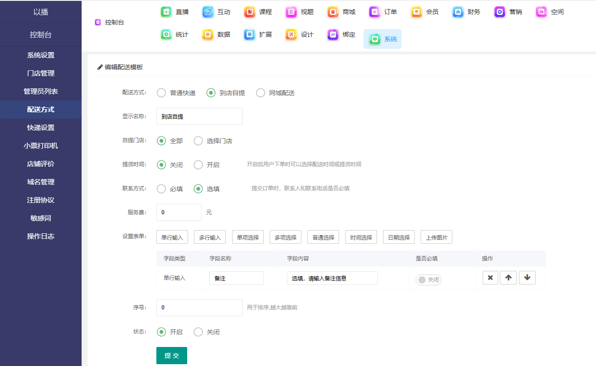
Task: Enable 提货时间 by selecting 开启
Action: pyautogui.click(x=198, y=165)
